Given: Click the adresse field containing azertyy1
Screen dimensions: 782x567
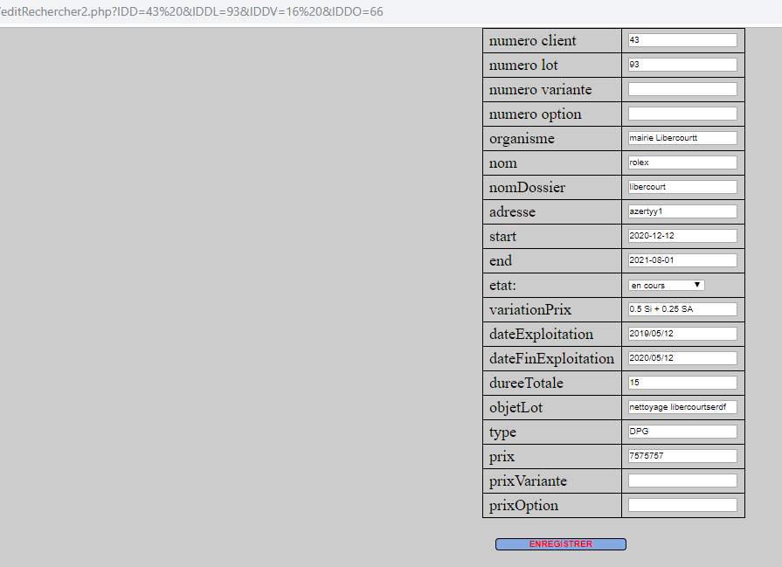Looking at the screenshot, I should (x=682, y=211).
